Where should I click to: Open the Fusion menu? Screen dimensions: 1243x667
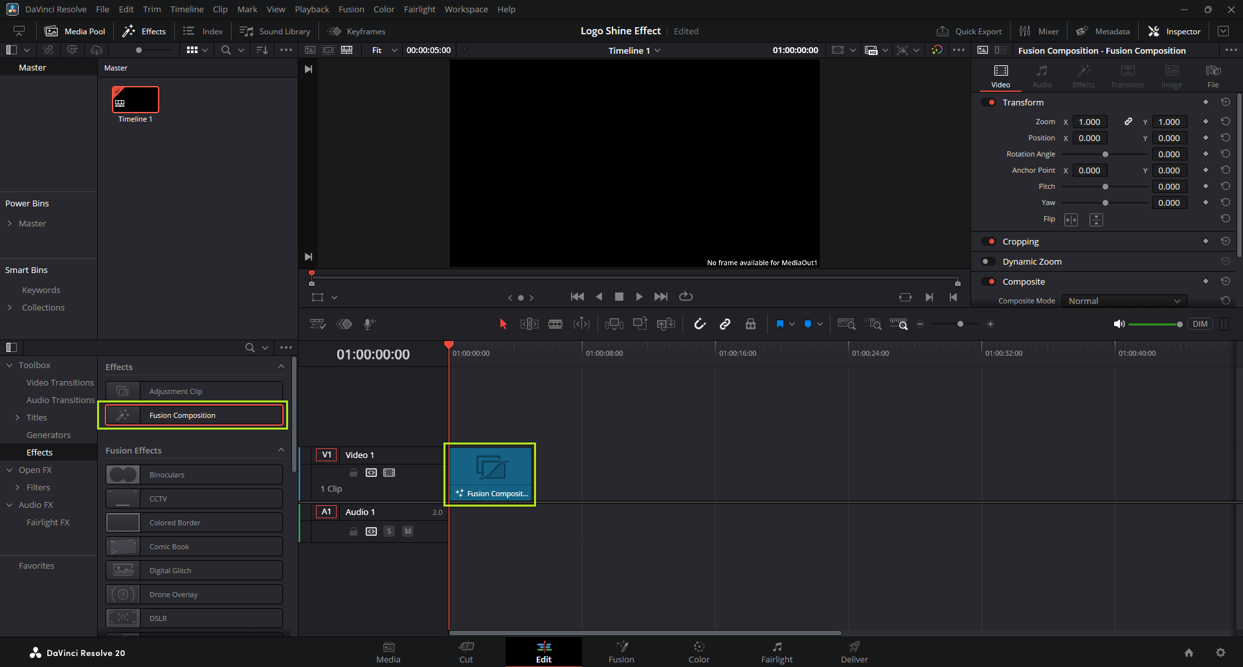click(x=351, y=9)
